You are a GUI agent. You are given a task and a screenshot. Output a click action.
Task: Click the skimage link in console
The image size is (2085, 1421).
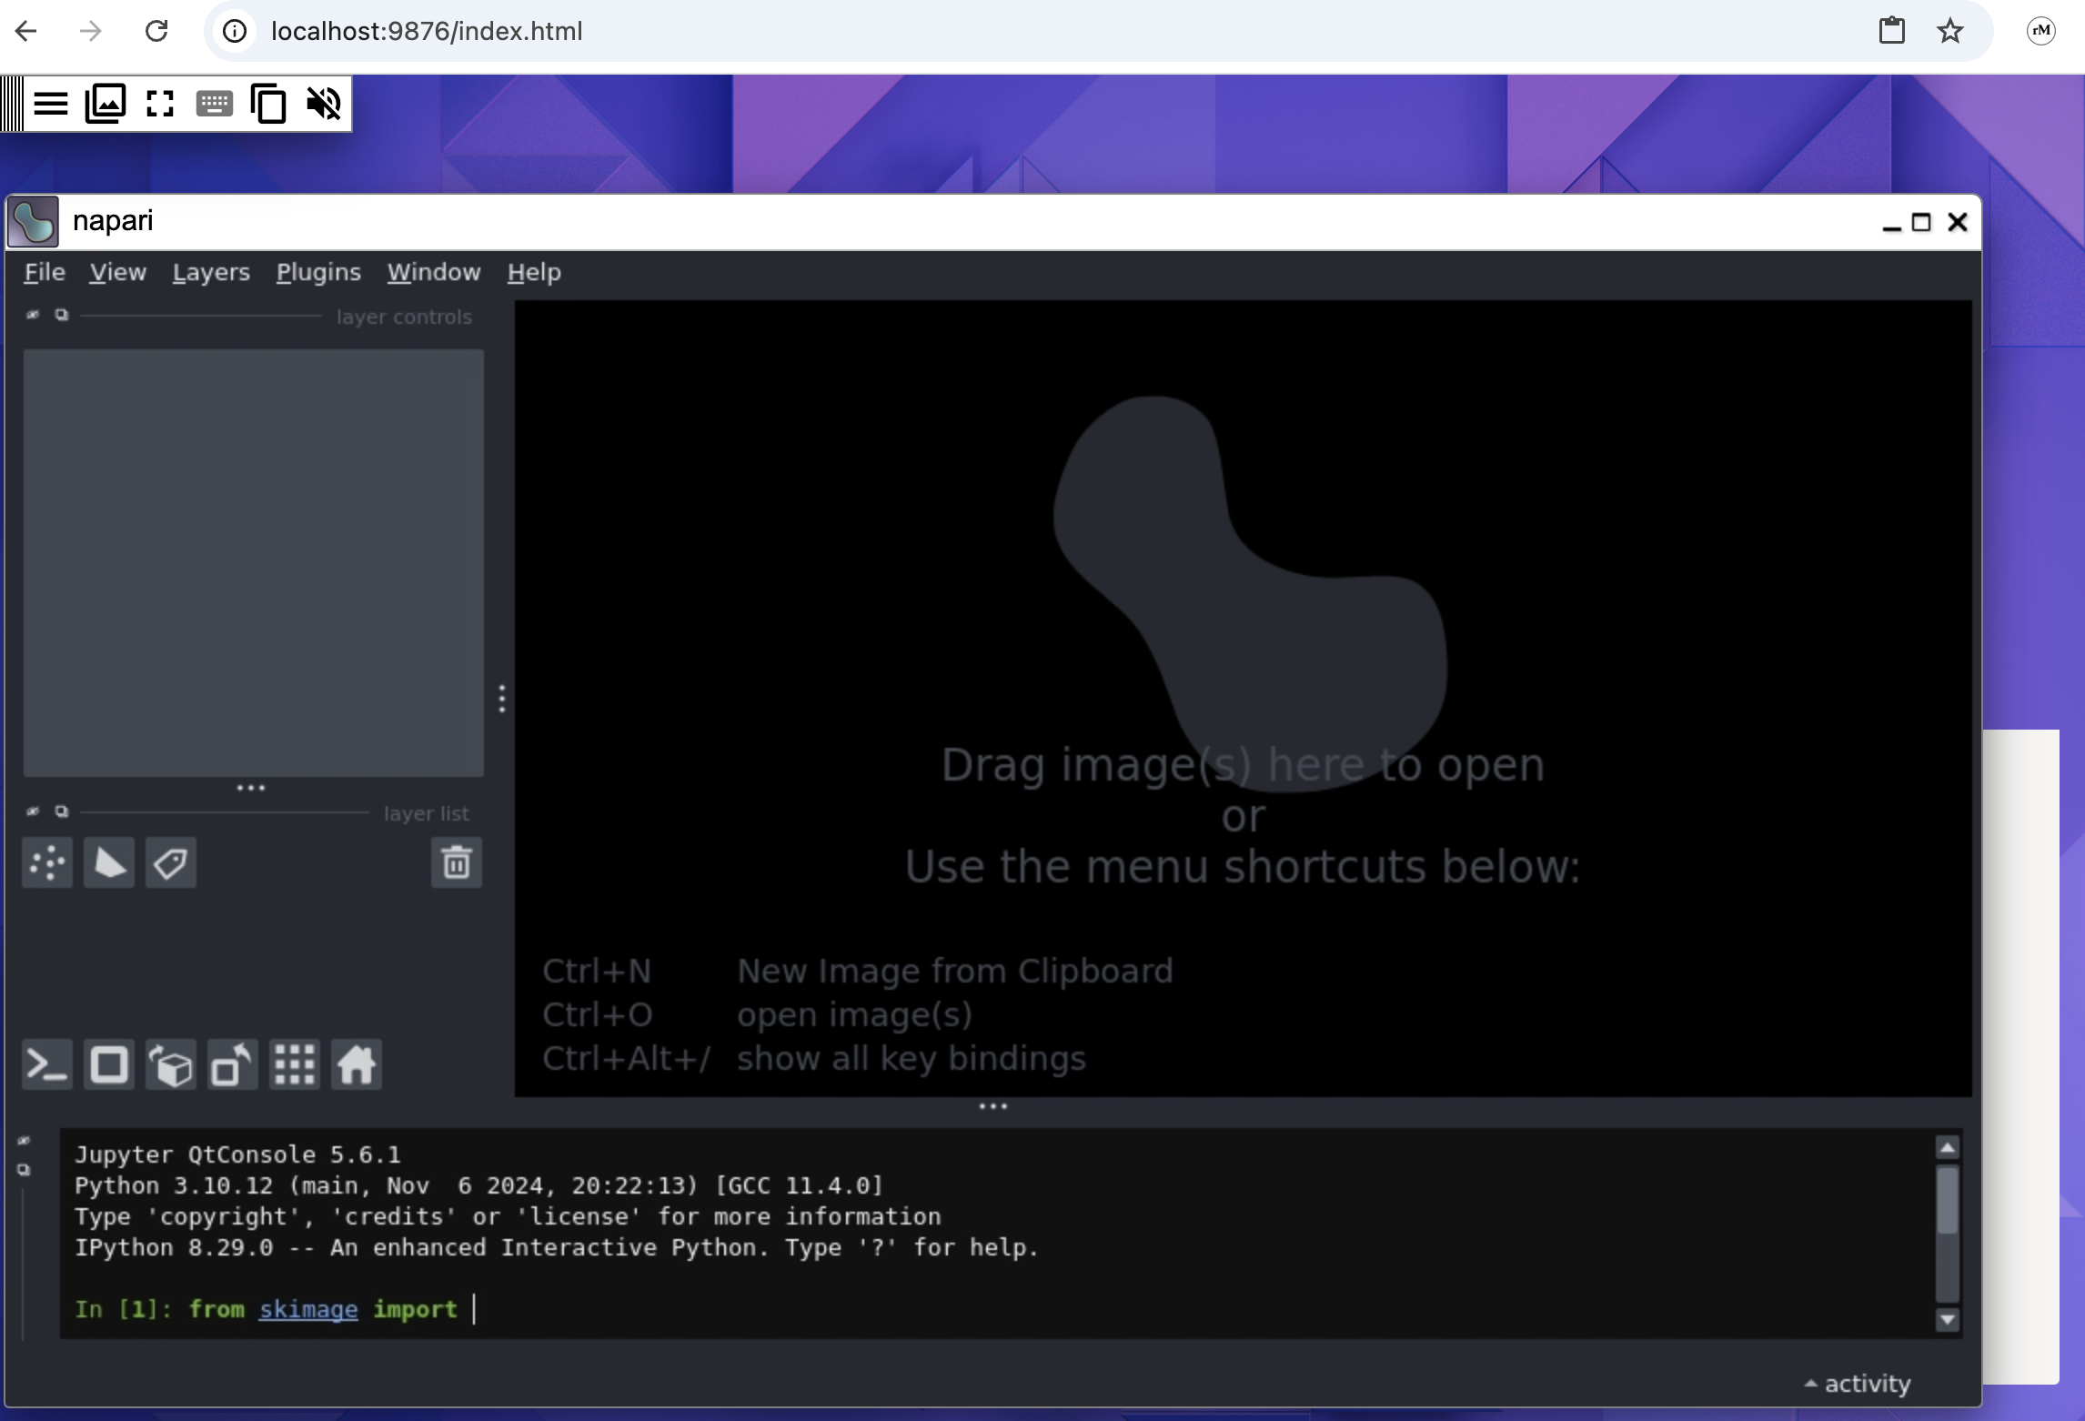(x=308, y=1309)
